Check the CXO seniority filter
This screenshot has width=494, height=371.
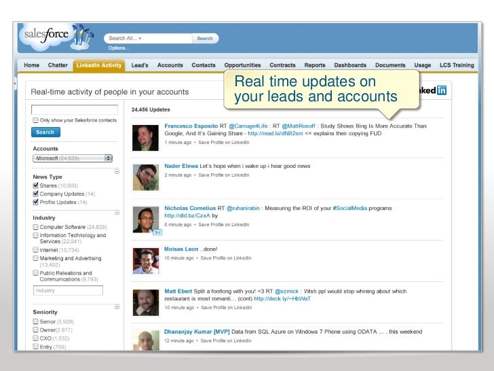35,338
